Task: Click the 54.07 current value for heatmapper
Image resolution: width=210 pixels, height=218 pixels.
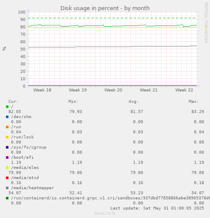Action: coord(15,193)
